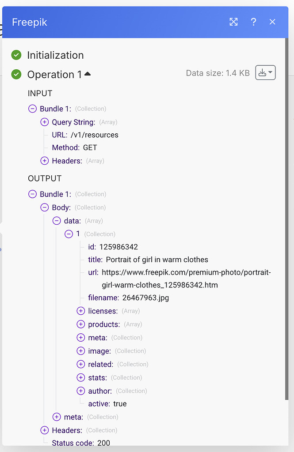Collapse the Operation 1 section

[87, 73]
